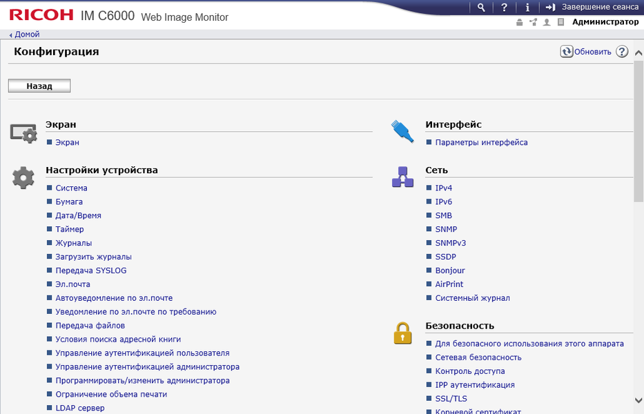Open SSL/TLS settings link
644x414 pixels.
click(451, 399)
